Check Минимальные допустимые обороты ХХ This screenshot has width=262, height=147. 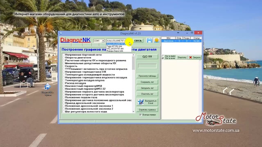coord(63,63)
